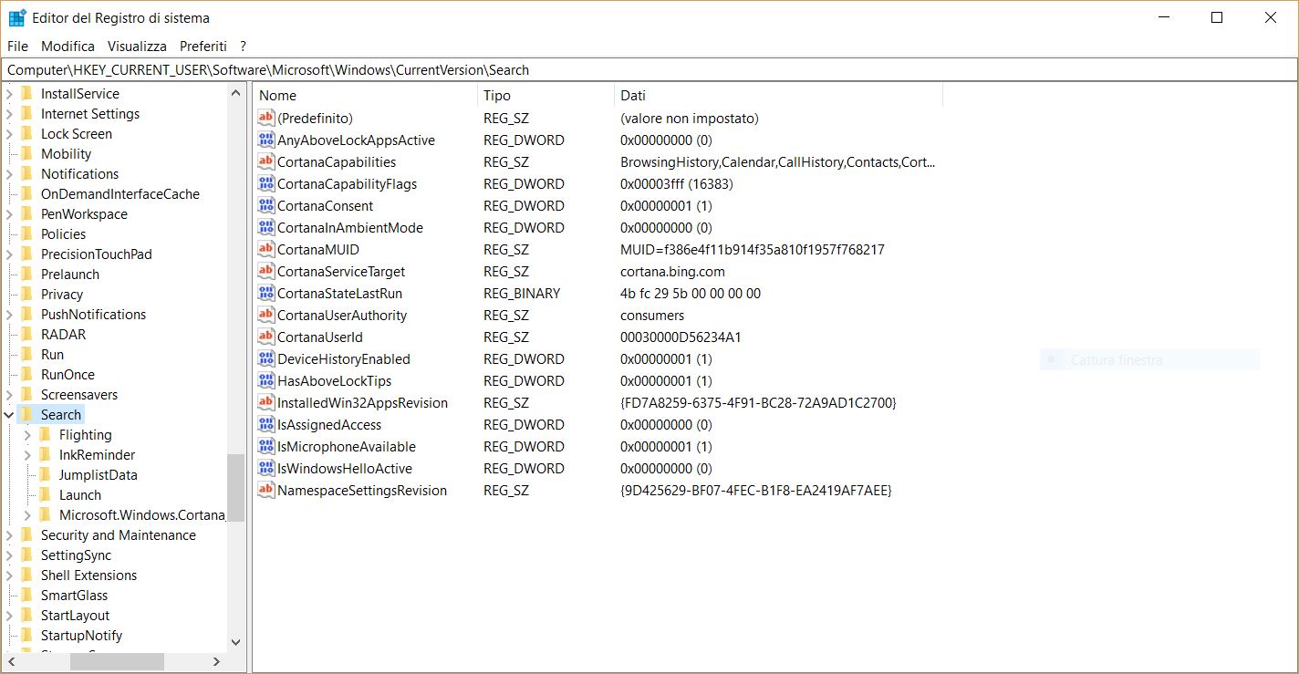Image resolution: width=1299 pixels, height=674 pixels.
Task: Expand the Flighting subkey
Action: pyautogui.click(x=27, y=435)
